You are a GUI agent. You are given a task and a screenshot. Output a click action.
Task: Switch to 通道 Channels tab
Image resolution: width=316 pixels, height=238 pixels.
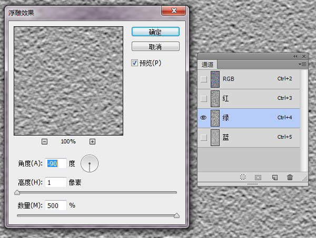pyautogui.click(x=208, y=64)
